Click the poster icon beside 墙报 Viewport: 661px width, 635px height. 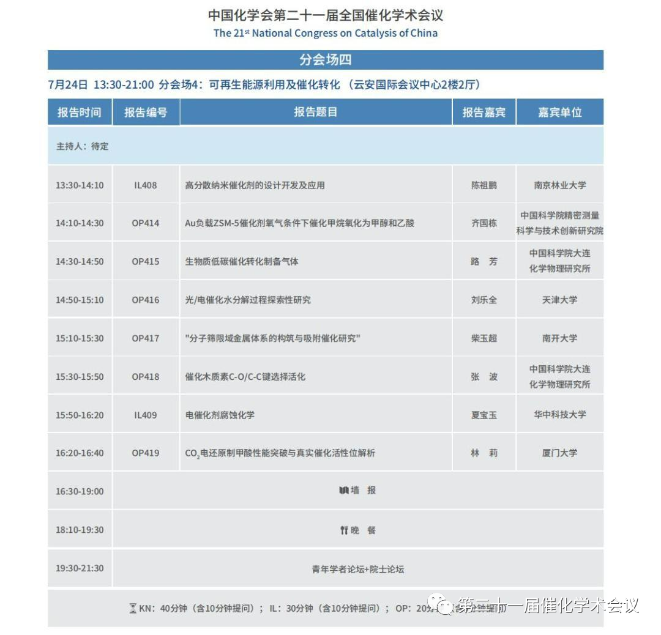(343, 490)
